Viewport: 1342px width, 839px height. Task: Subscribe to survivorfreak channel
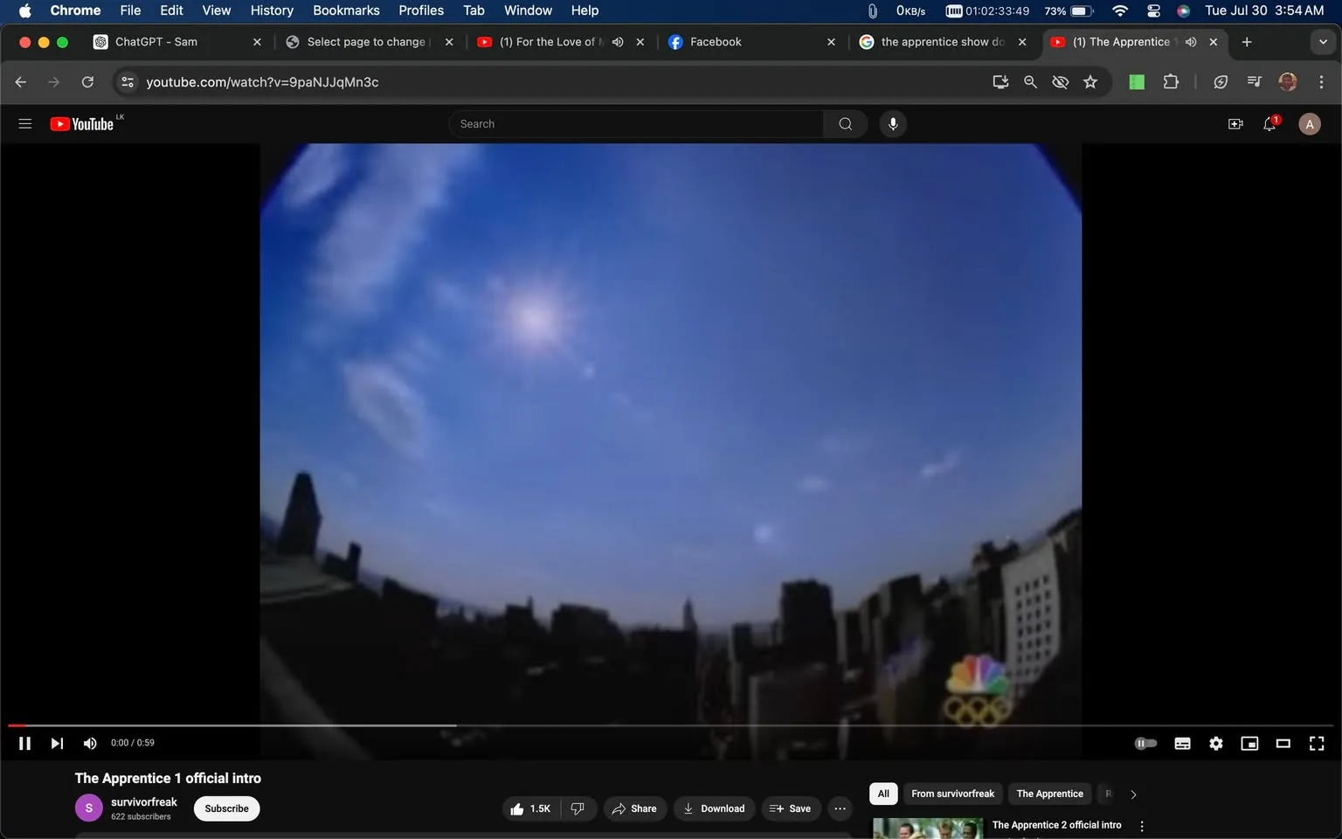click(225, 808)
